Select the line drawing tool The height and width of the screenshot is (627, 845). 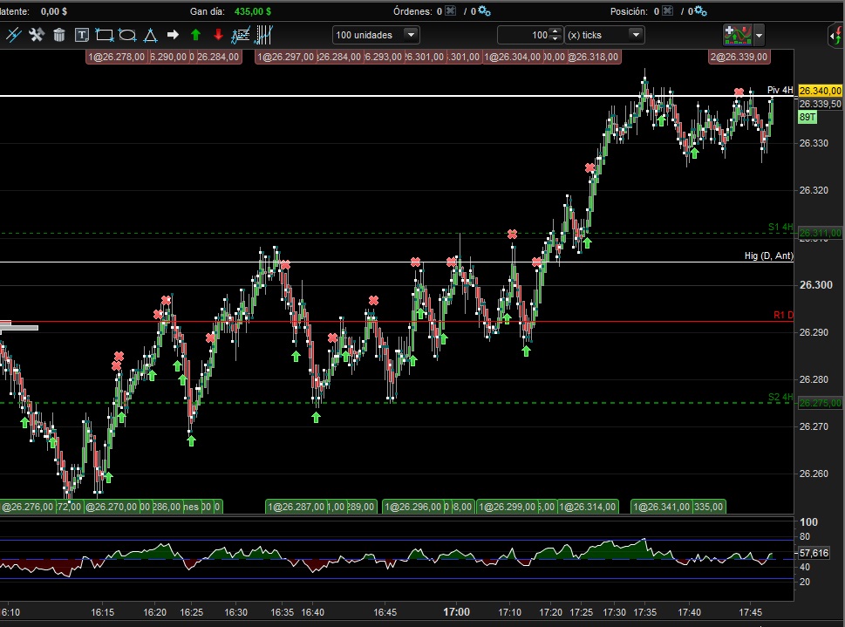(14, 35)
